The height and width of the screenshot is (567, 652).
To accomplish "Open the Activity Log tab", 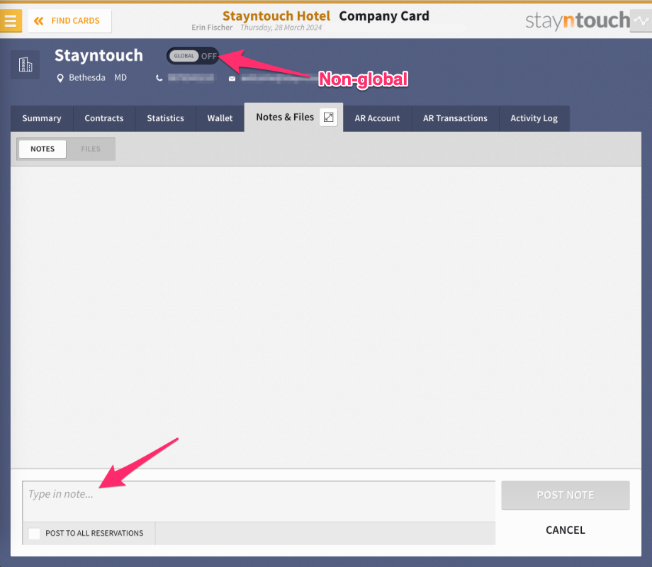I will click(x=534, y=118).
